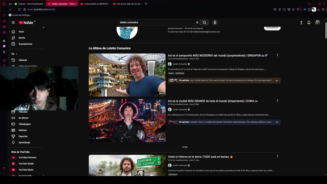Screen dimensions: 327x184
Task: Click the site lock security icon
Action: click(25, 9)
